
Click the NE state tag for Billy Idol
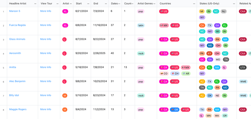217,96
